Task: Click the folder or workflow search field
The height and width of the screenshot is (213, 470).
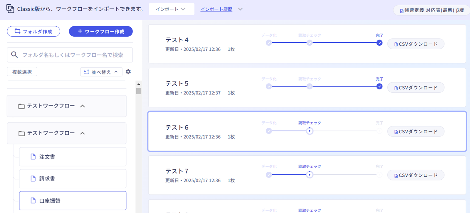Action: pyautogui.click(x=73, y=55)
